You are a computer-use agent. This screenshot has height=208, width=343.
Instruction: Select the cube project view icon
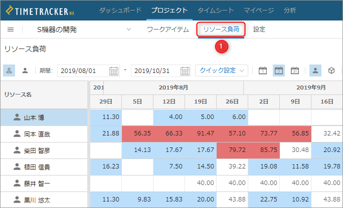click(331, 70)
